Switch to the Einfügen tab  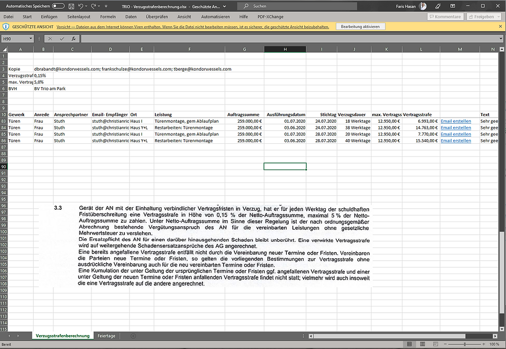(49, 17)
